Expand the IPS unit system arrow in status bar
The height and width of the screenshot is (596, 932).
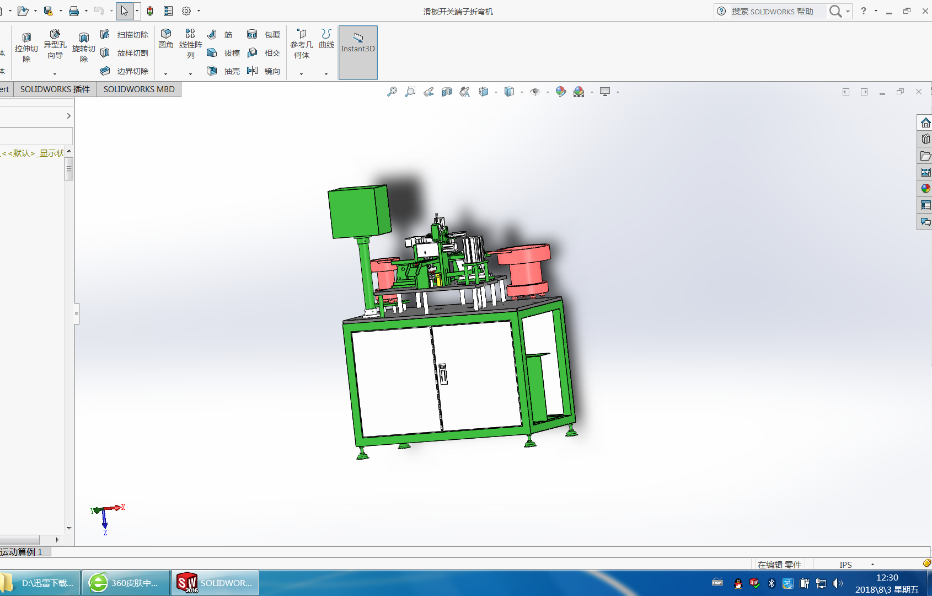(872, 565)
